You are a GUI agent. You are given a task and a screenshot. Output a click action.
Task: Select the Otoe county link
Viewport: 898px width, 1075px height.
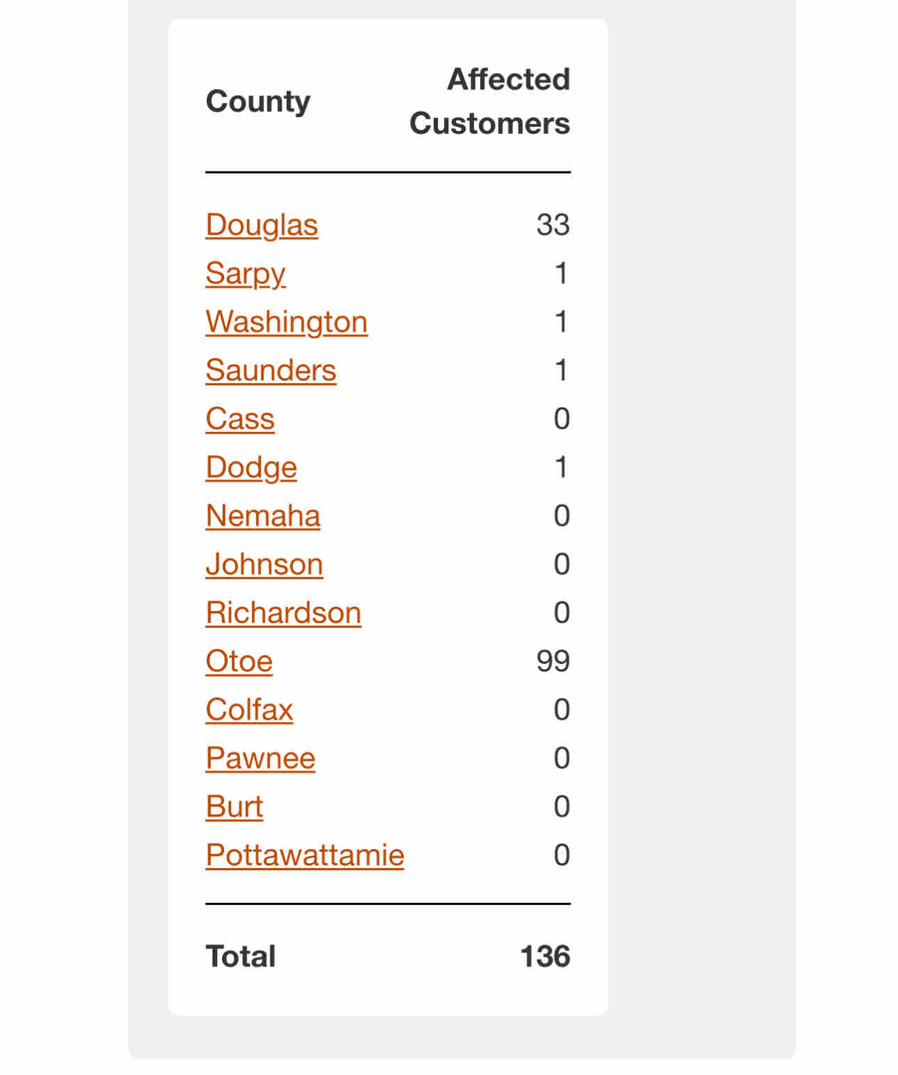[x=239, y=661]
